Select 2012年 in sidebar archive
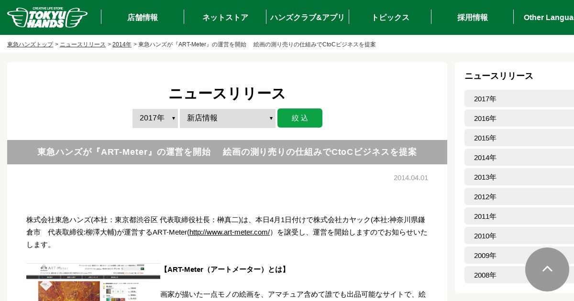This screenshot has height=301, width=574. coord(519,196)
